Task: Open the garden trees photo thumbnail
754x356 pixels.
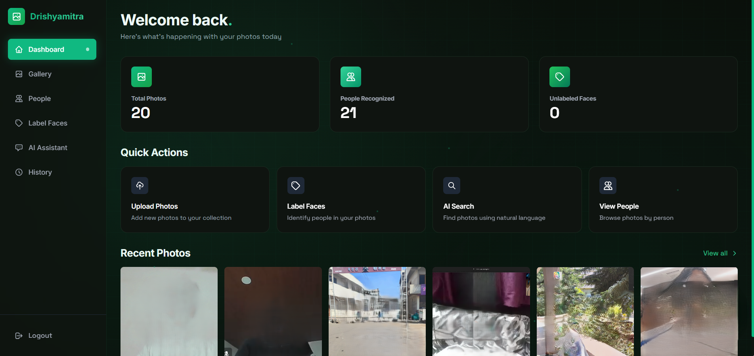Action: [585, 311]
